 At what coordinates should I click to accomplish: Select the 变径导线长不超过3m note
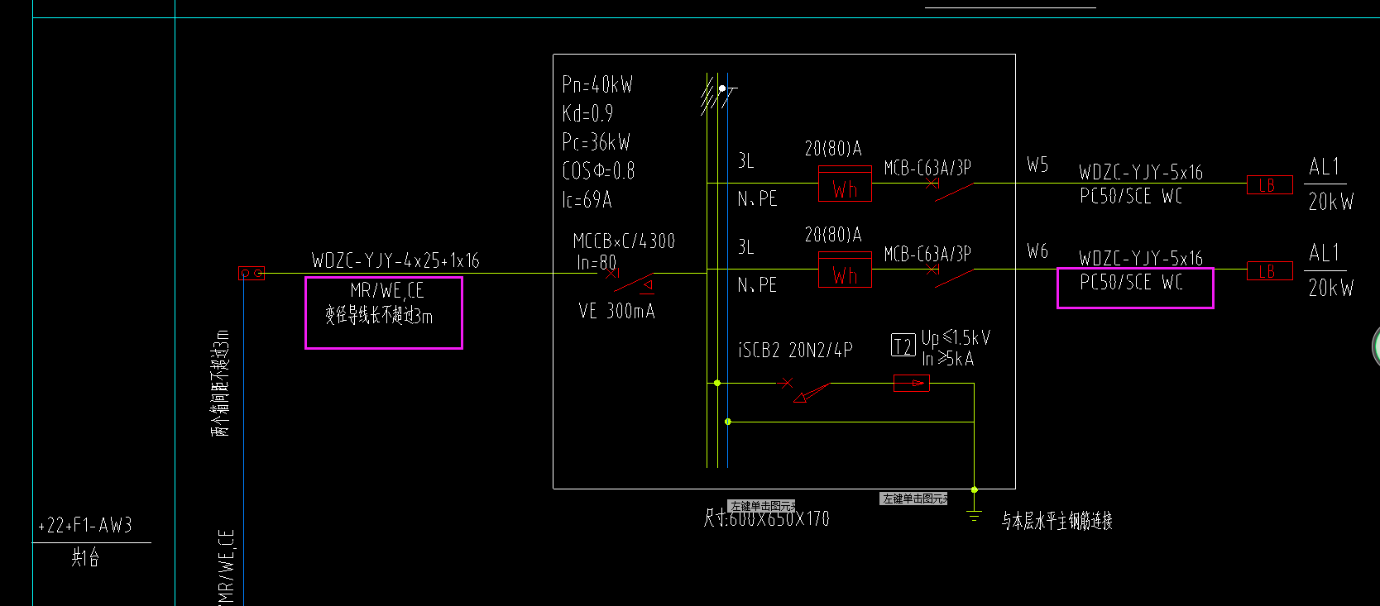(x=379, y=315)
